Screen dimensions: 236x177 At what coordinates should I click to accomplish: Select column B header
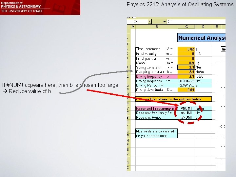[157, 27]
